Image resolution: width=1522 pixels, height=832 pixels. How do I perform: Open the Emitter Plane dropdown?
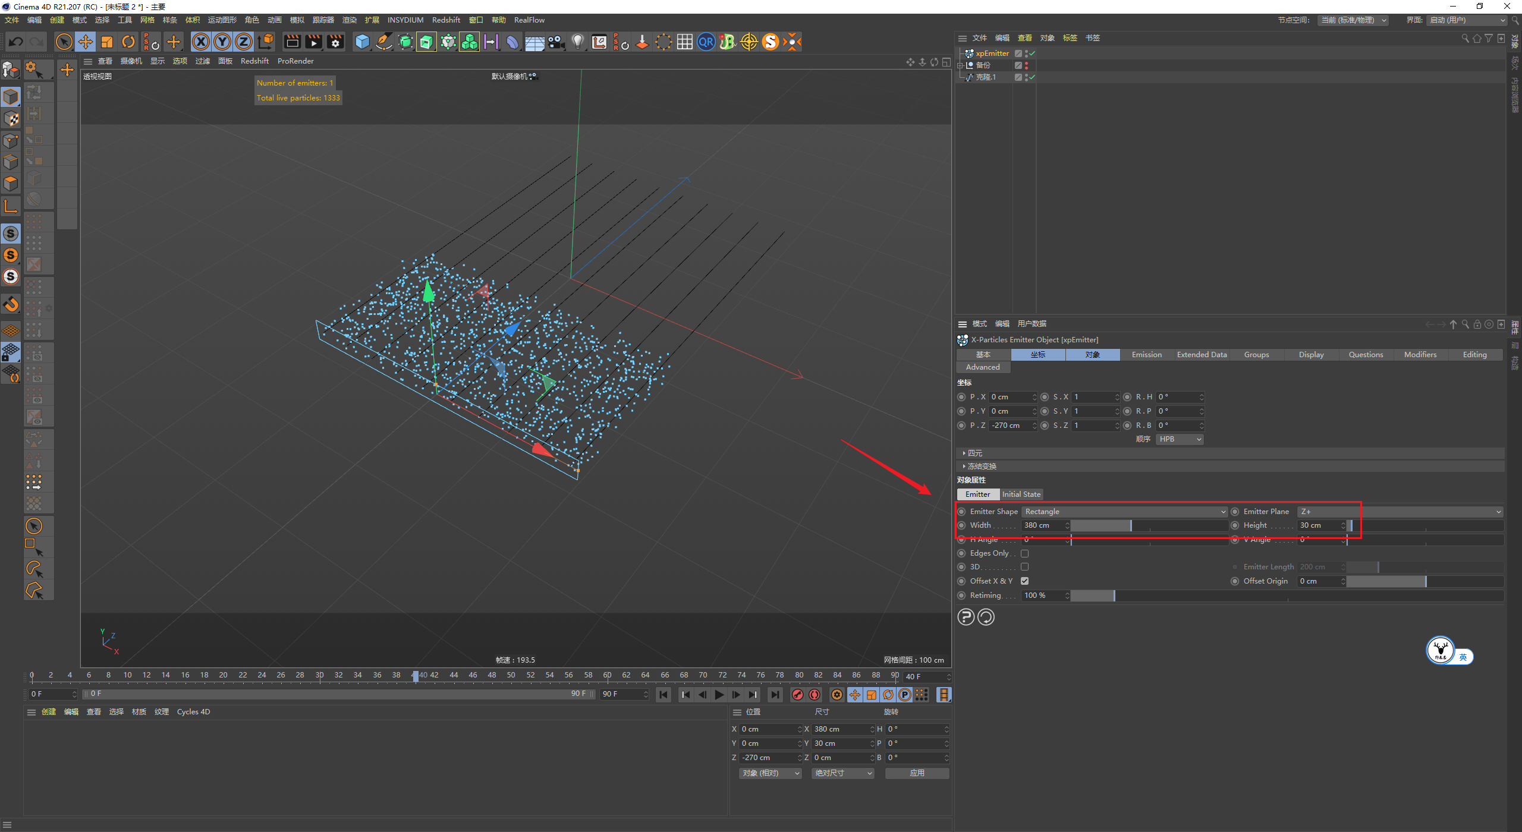pos(1400,512)
